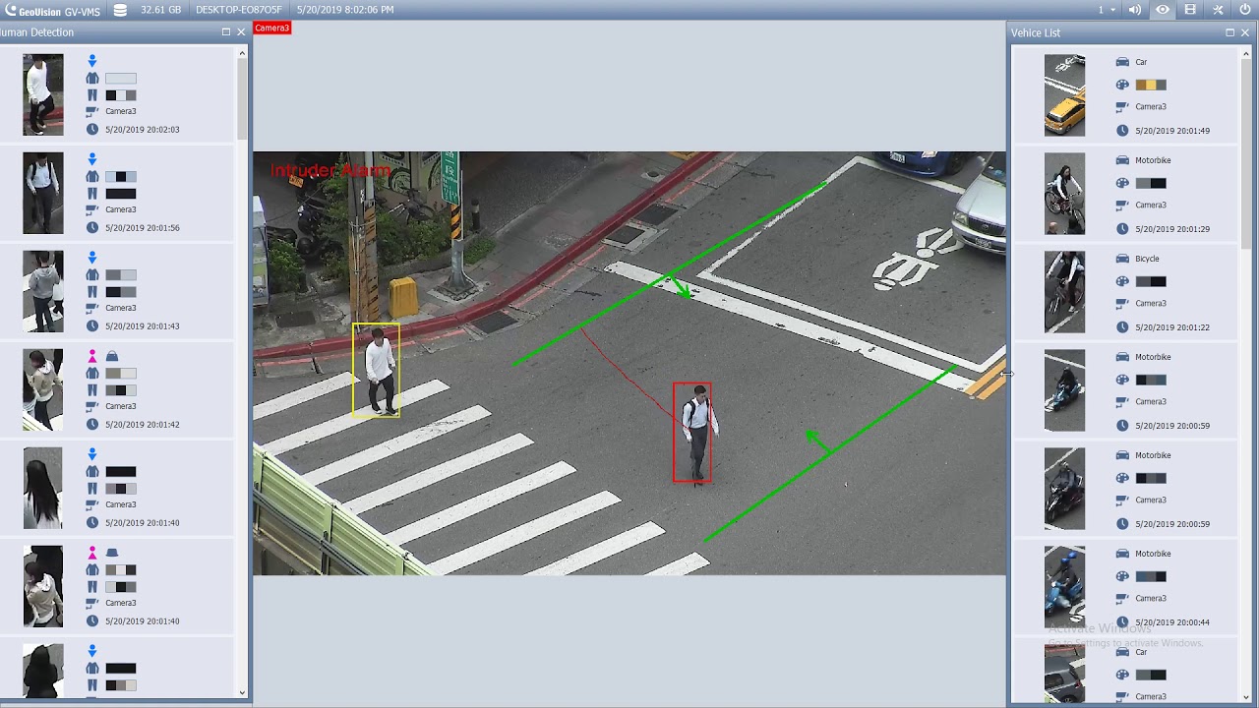Image resolution: width=1259 pixels, height=708 pixels.
Task: Click timestamp 5/20/2019 20:01:49 in Vehicle List
Action: click(x=1172, y=131)
